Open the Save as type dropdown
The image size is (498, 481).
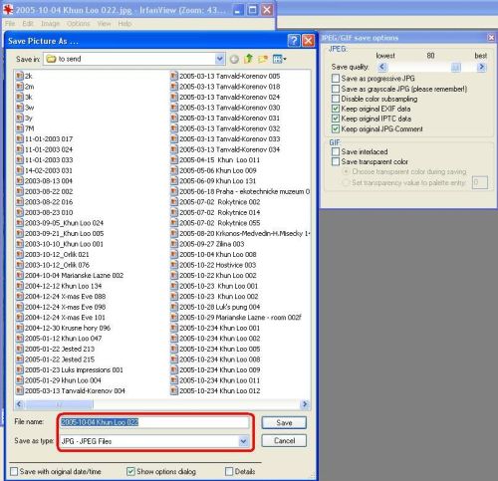pos(243,441)
